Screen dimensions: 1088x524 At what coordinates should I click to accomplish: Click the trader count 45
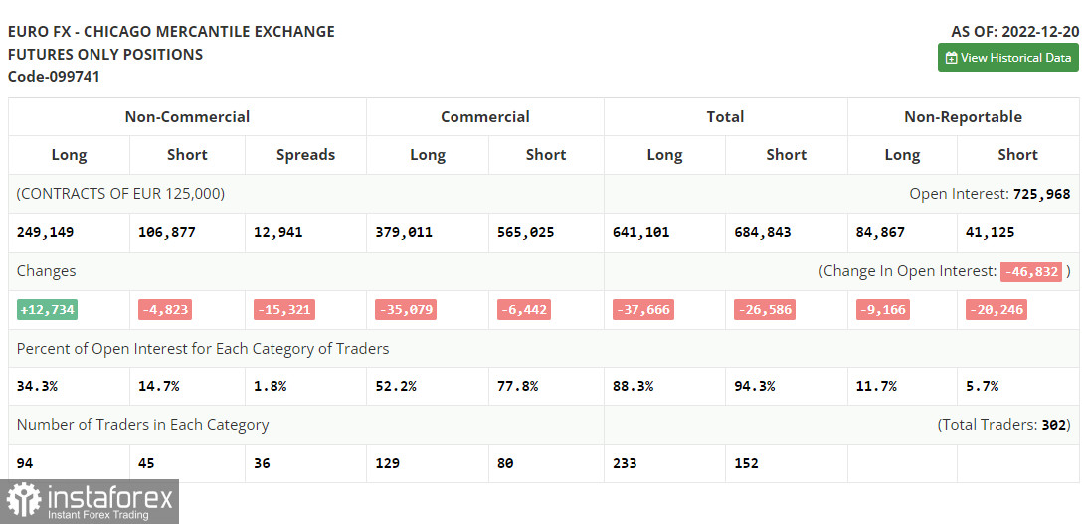(x=146, y=463)
